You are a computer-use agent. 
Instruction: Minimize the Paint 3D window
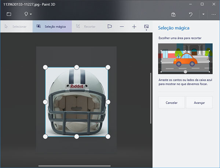[190, 4]
